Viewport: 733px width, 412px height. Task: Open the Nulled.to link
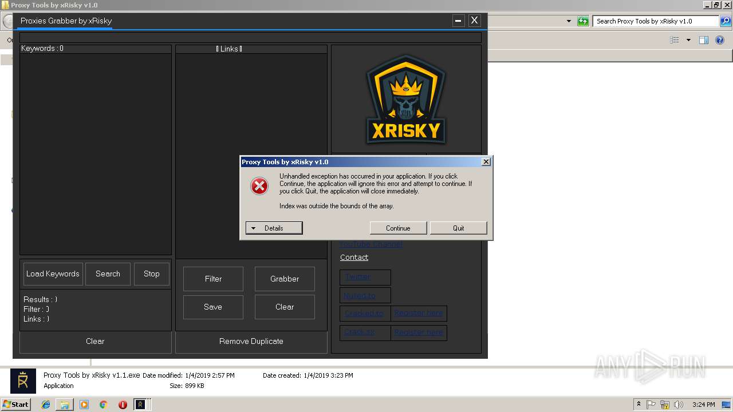(x=360, y=296)
